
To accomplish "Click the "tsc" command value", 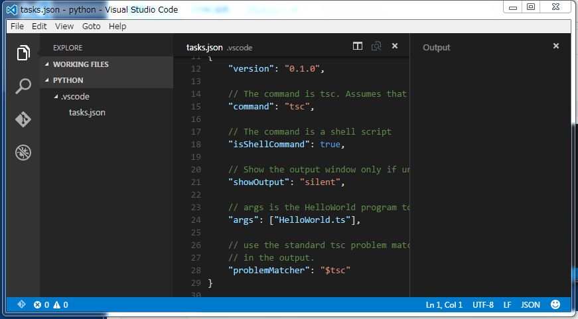I will coord(297,107).
